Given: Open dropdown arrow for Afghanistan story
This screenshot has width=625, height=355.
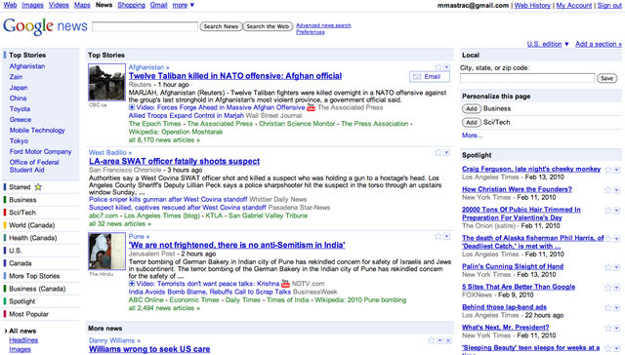Looking at the screenshot, I should click(x=446, y=67).
